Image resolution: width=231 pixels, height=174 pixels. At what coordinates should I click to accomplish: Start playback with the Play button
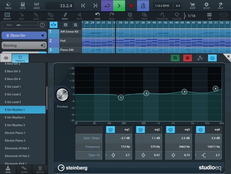(x=119, y=6)
